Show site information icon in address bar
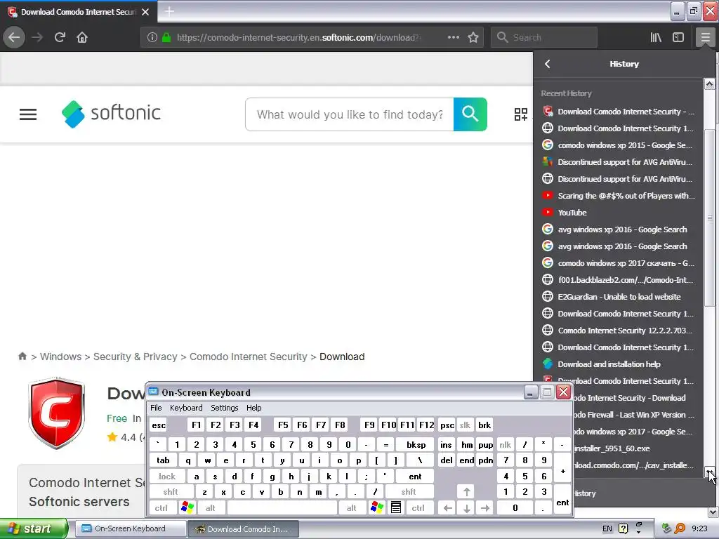Image resolution: width=719 pixels, height=539 pixels. [152, 38]
